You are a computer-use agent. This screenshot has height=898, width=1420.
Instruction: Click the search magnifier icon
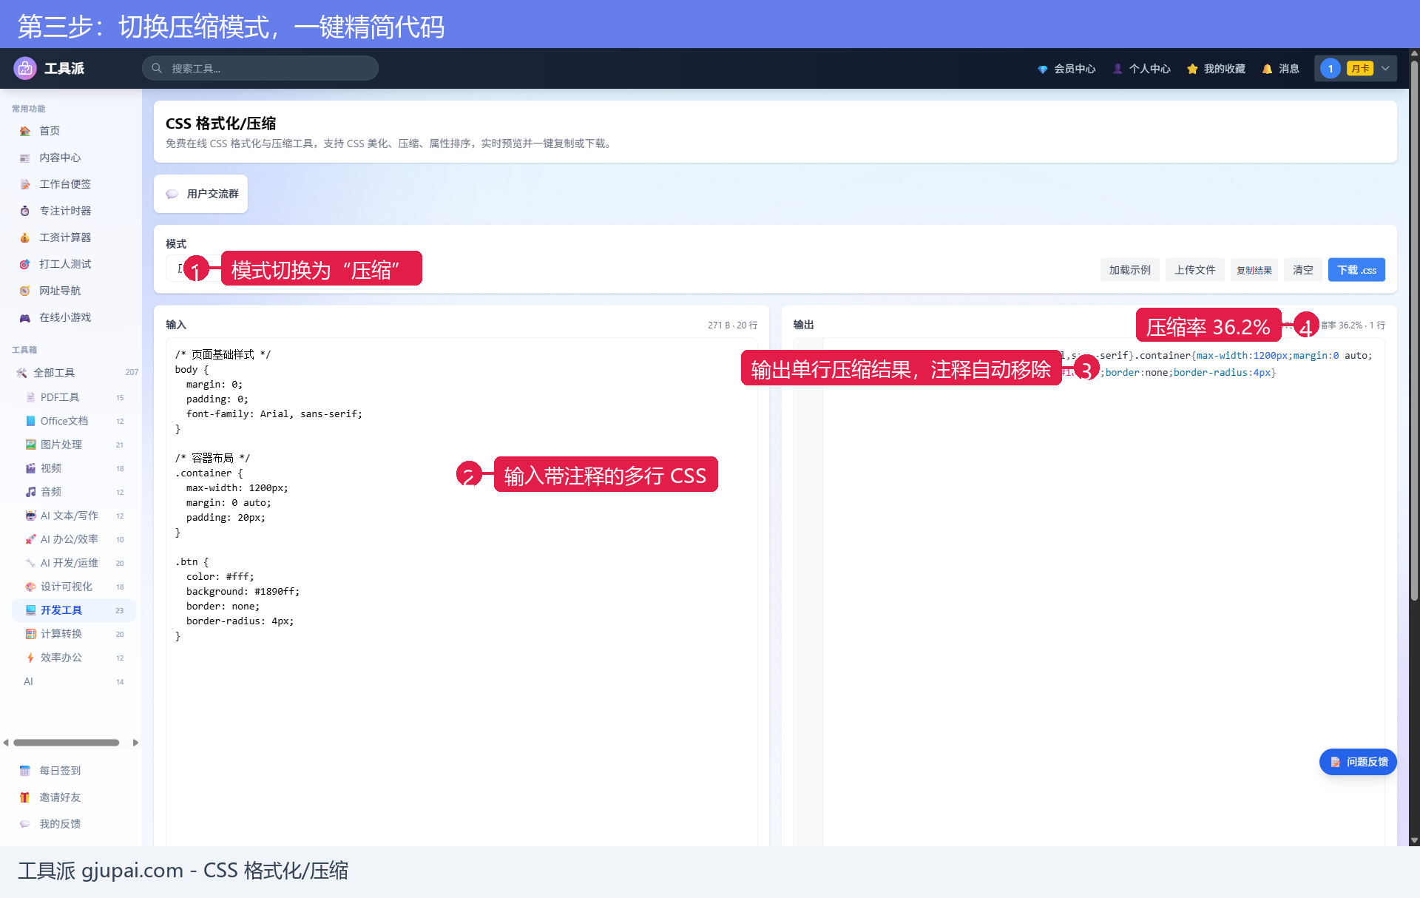pos(157,68)
